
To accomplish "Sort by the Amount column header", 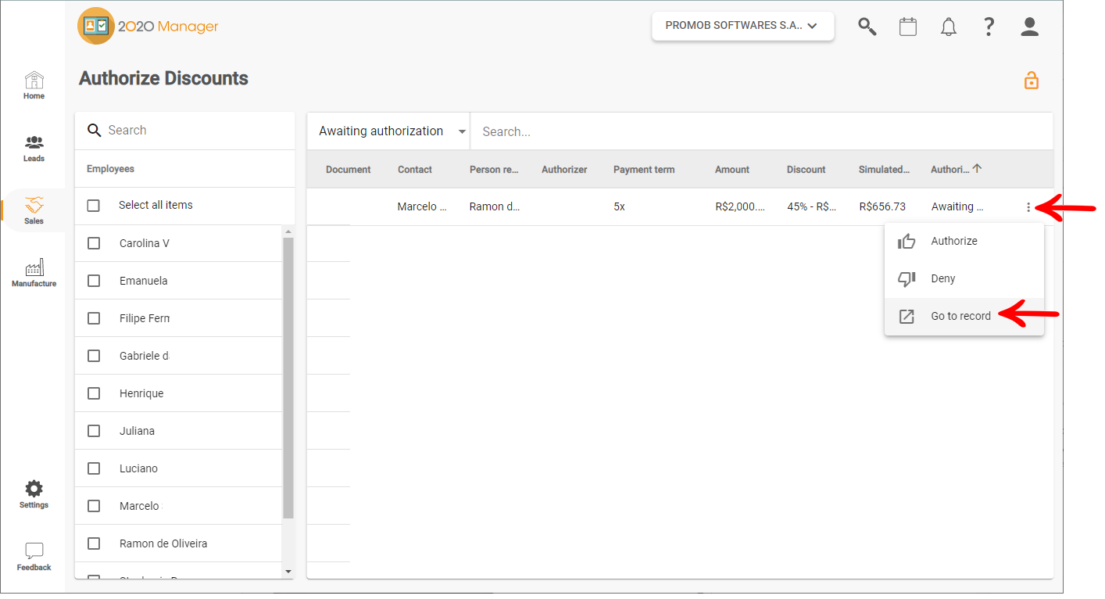I will 731,170.
